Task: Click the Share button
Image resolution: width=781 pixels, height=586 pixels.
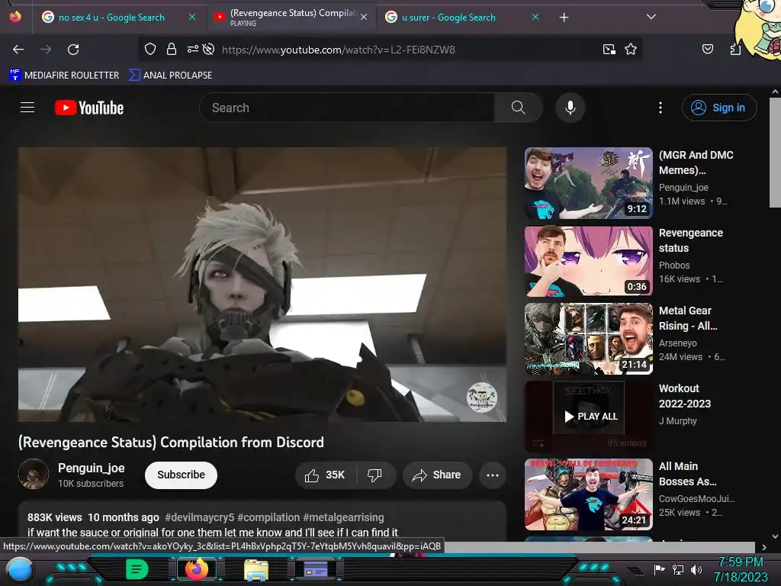Action: 437,475
